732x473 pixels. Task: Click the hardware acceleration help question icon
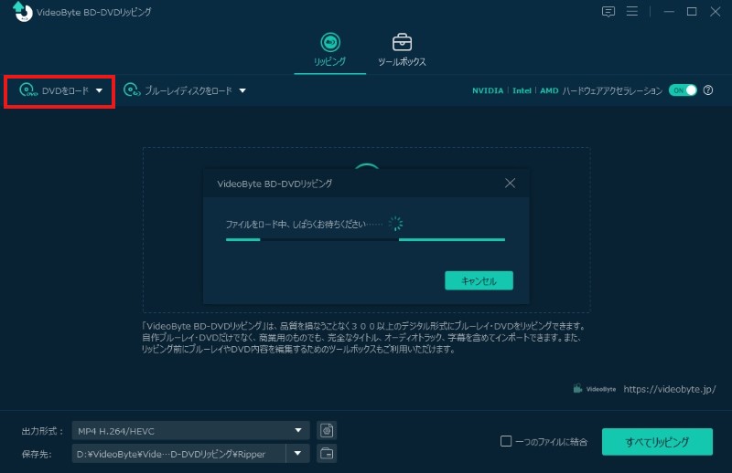[708, 90]
